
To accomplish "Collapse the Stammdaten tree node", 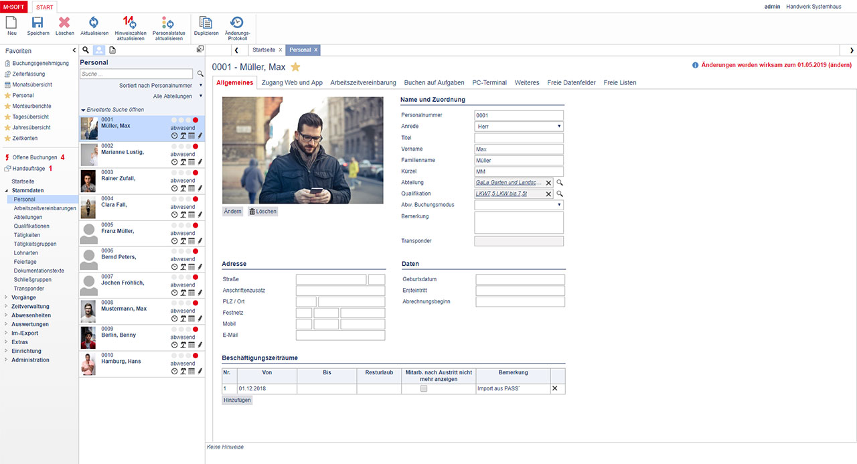I will point(7,190).
